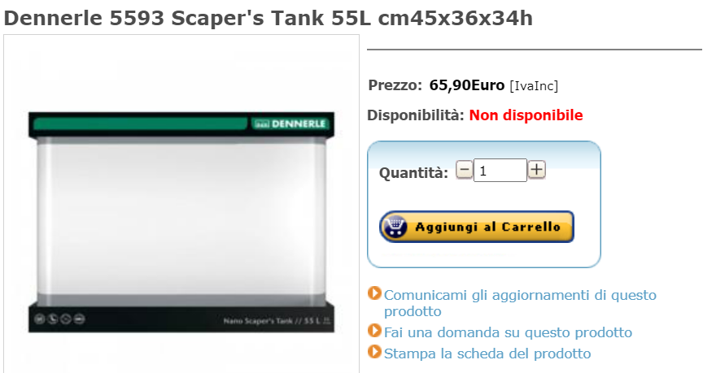The width and height of the screenshot is (703, 373).
Task: Click the round feature icons on the tank base
Action: coord(59,319)
